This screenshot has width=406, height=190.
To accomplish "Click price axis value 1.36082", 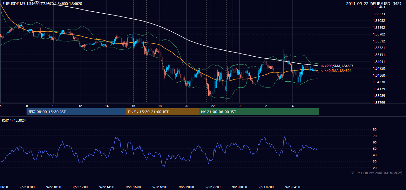I will coord(379,21).
